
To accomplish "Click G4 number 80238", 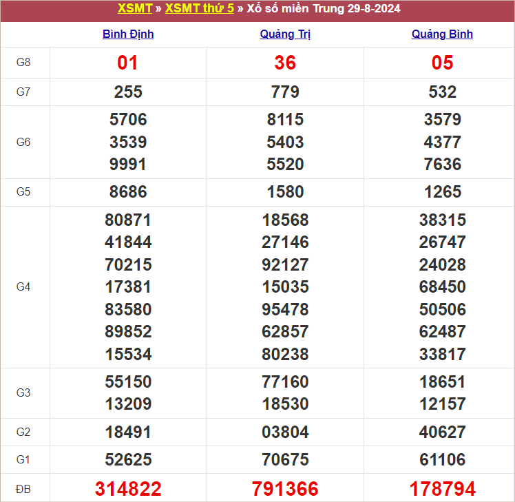I will (x=285, y=355).
